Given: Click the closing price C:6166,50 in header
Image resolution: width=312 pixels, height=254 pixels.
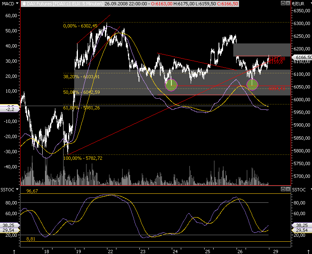Looking at the screenshot, I should click(228, 4).
